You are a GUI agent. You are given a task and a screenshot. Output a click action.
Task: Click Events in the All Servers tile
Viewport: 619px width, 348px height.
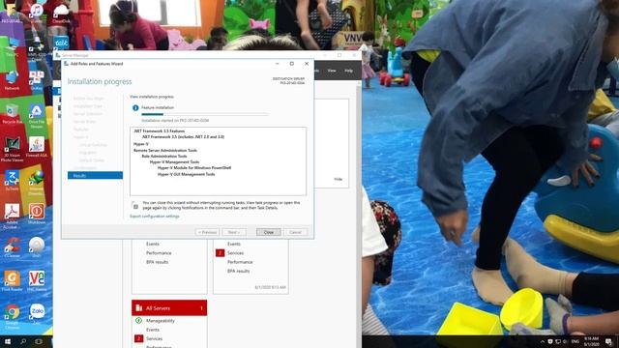pyautogui.click(x=153, y=330)
